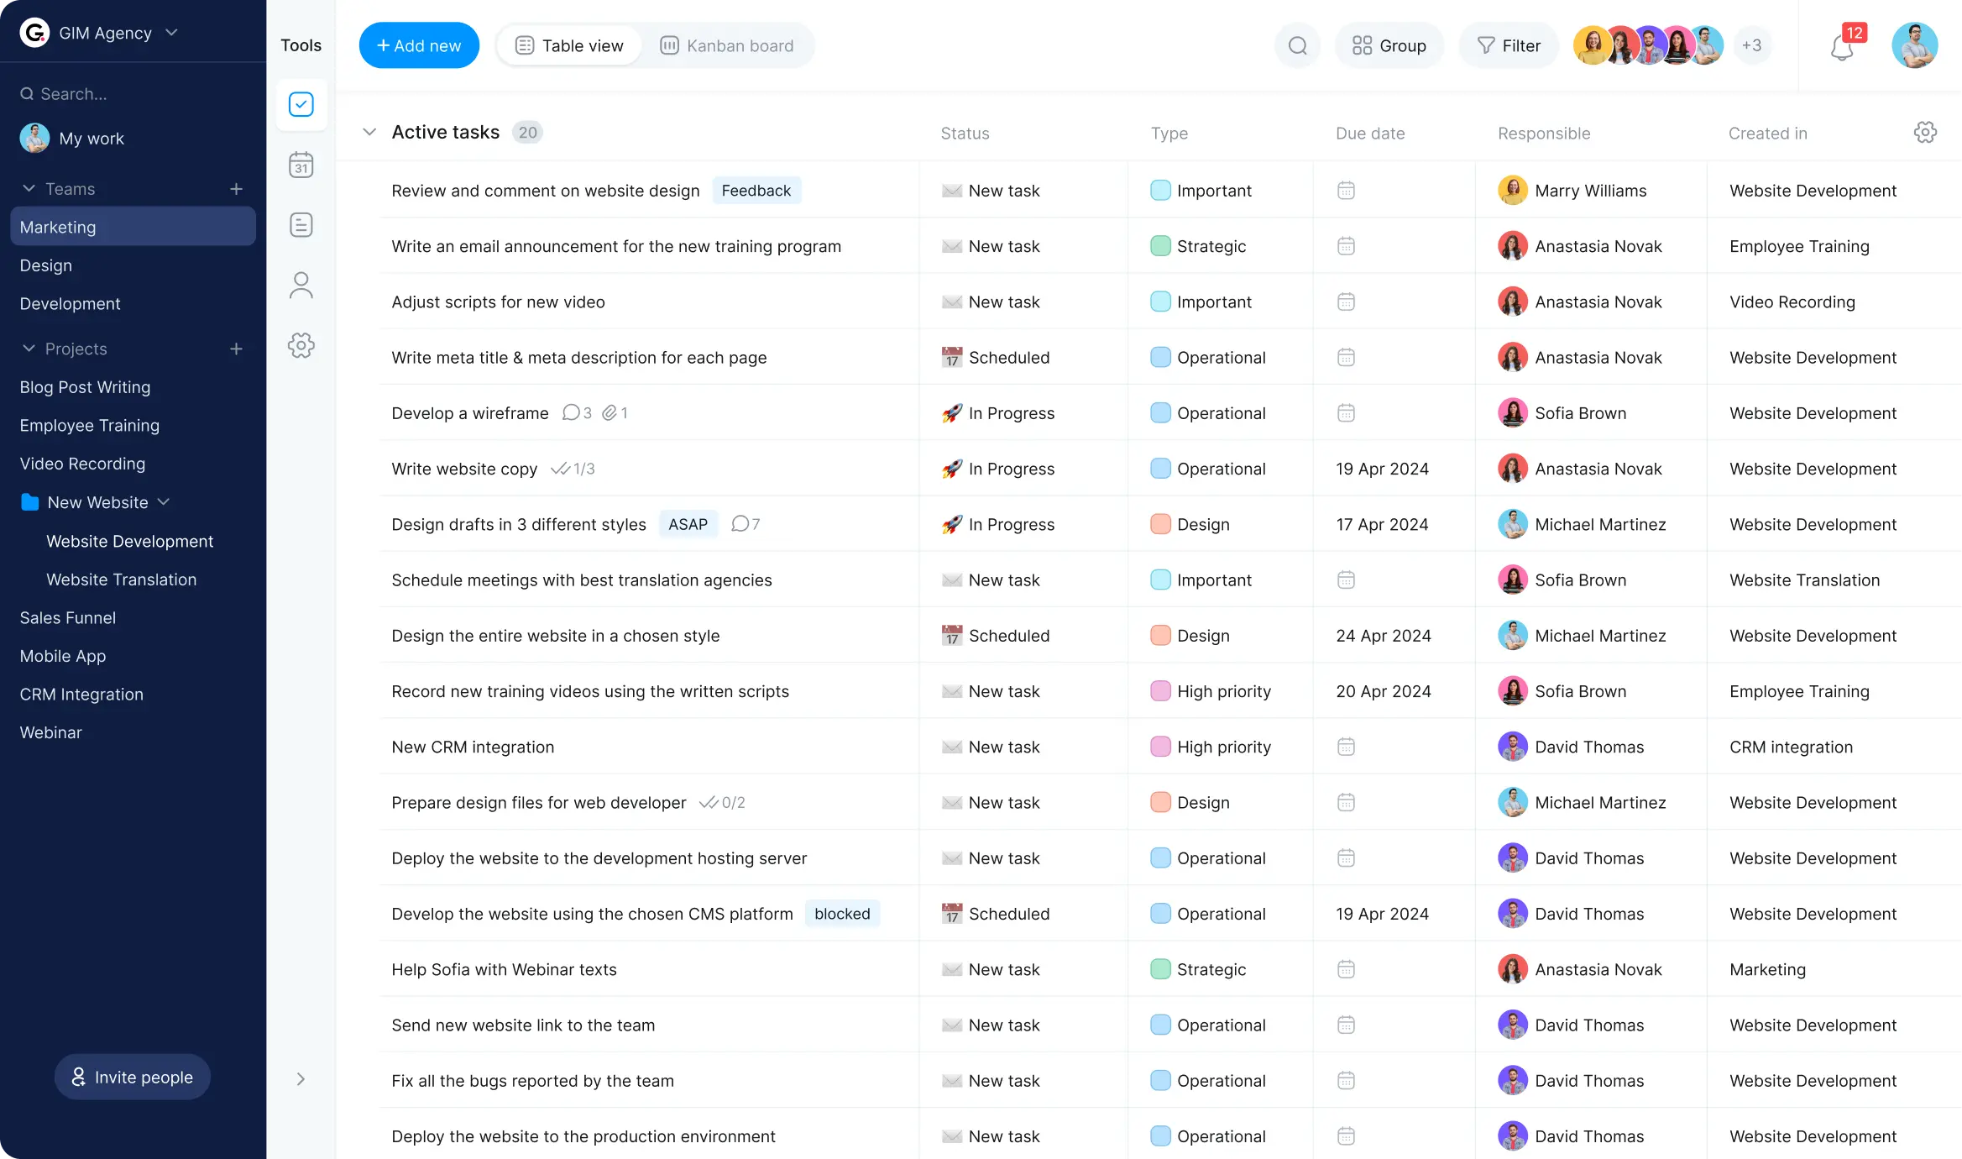Add a new project with plus icon
This screenshot has width=1962, height=1159.
[x=236, y=349]
